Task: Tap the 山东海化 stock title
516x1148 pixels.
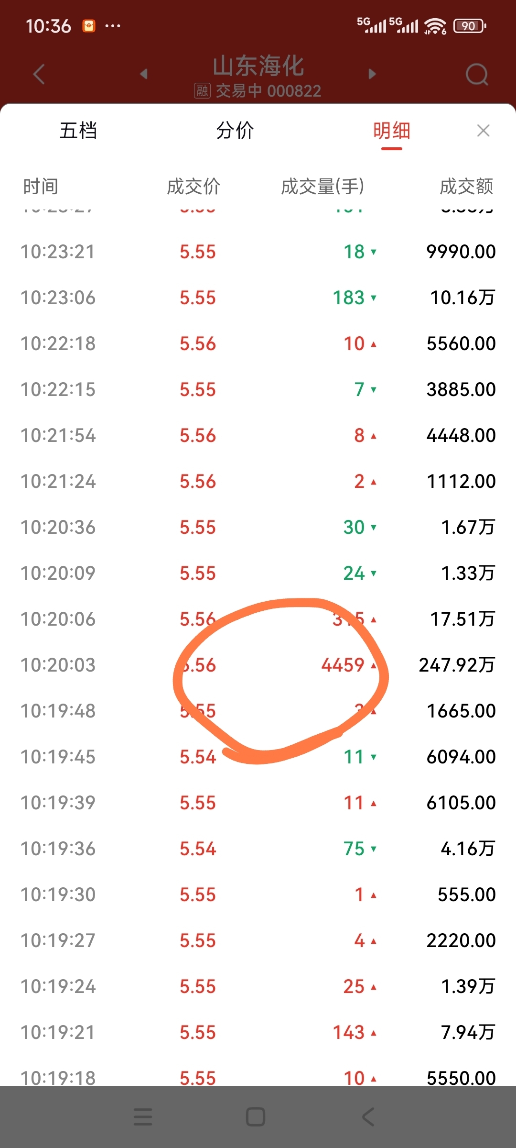Action: point(258,66)
